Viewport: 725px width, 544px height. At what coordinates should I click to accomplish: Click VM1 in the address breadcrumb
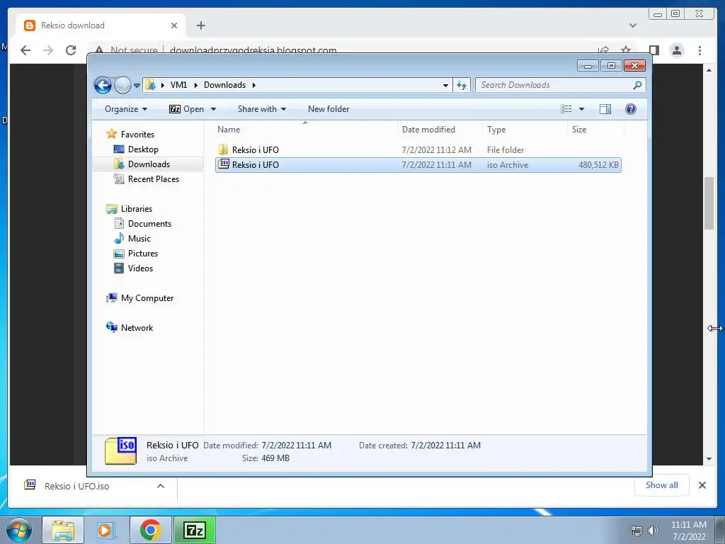(178, 85)
